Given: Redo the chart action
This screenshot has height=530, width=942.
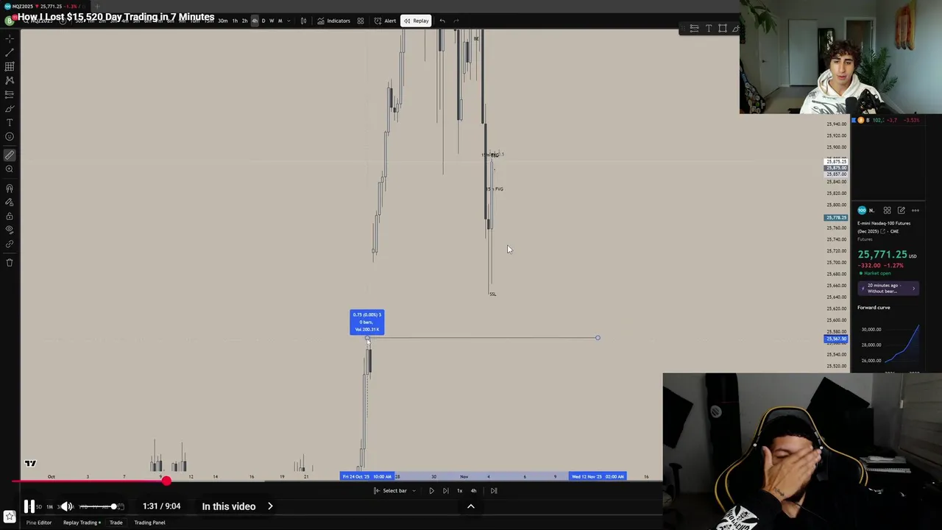Looking at the screenshot, I should [x=456, y=21].
